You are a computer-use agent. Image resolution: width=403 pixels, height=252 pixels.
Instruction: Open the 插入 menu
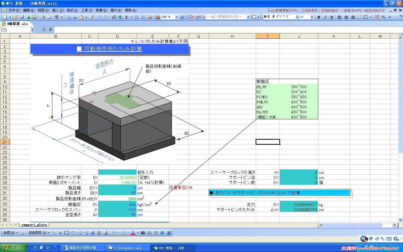click(x=58, y=10)
